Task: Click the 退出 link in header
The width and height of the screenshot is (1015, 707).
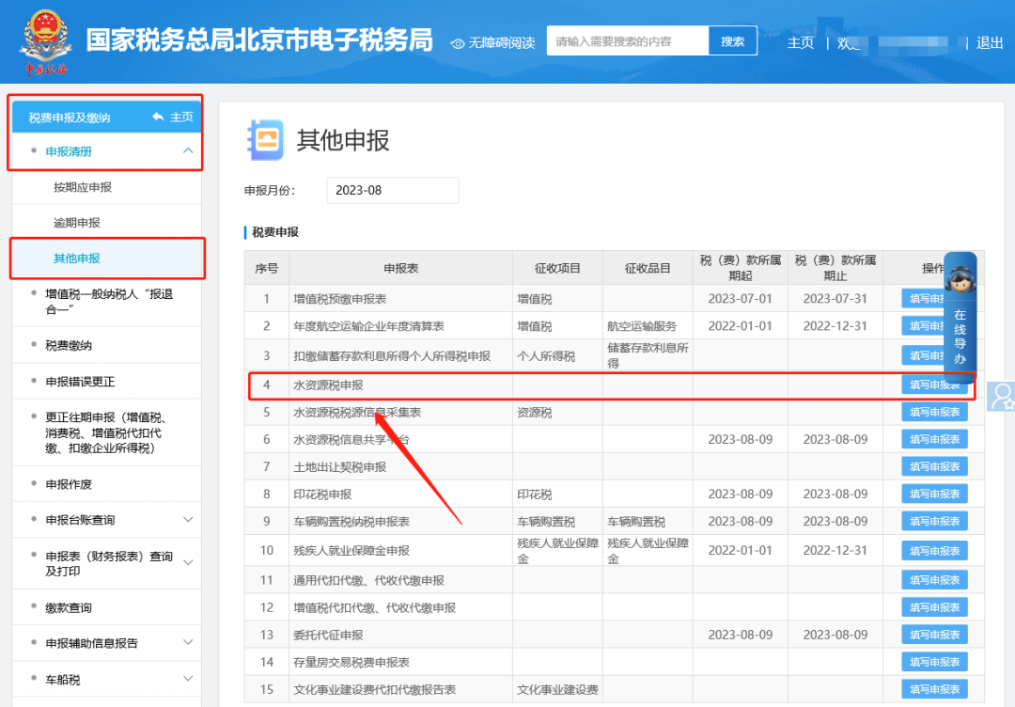Action: 990,42
